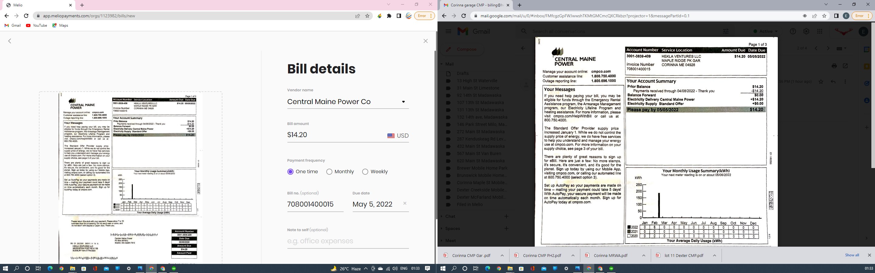Open the Filed in Melio label
Viewport: 875px width, 273px height.
pos(469,204)
